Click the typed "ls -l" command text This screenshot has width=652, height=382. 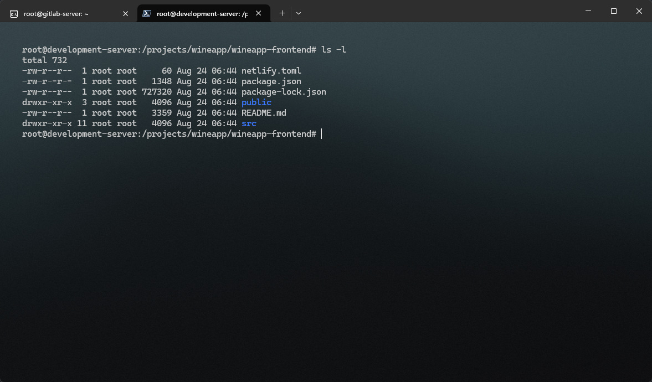(x=333, y=50)
